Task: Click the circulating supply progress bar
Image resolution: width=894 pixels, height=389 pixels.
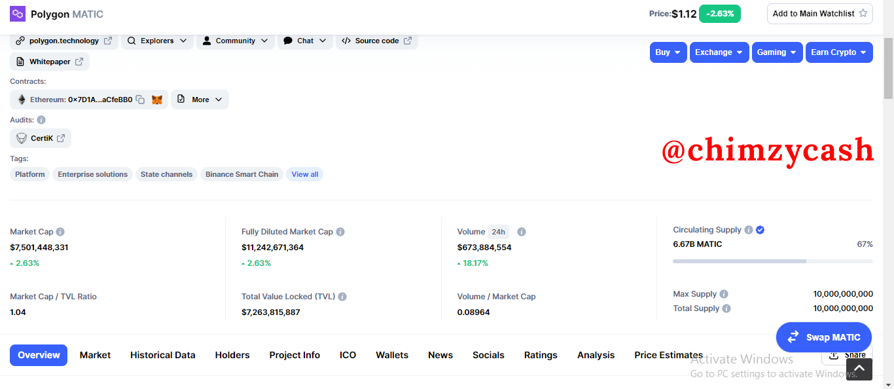Action: pyautogui.click(x=773, y=261)
